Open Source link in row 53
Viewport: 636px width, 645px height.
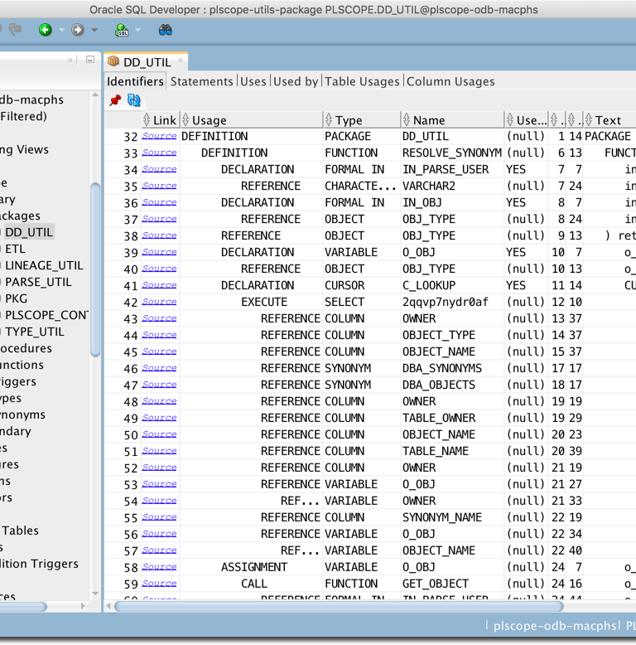coord(159,484)
